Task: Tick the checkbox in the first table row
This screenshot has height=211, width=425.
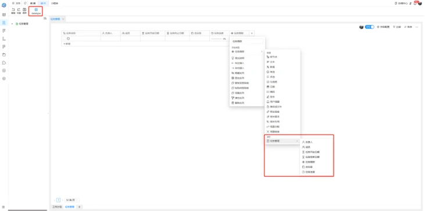Action: [65, 38]
